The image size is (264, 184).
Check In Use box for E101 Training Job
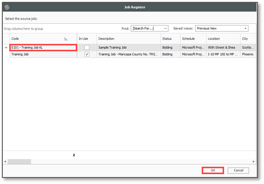(x=87, y=47)
